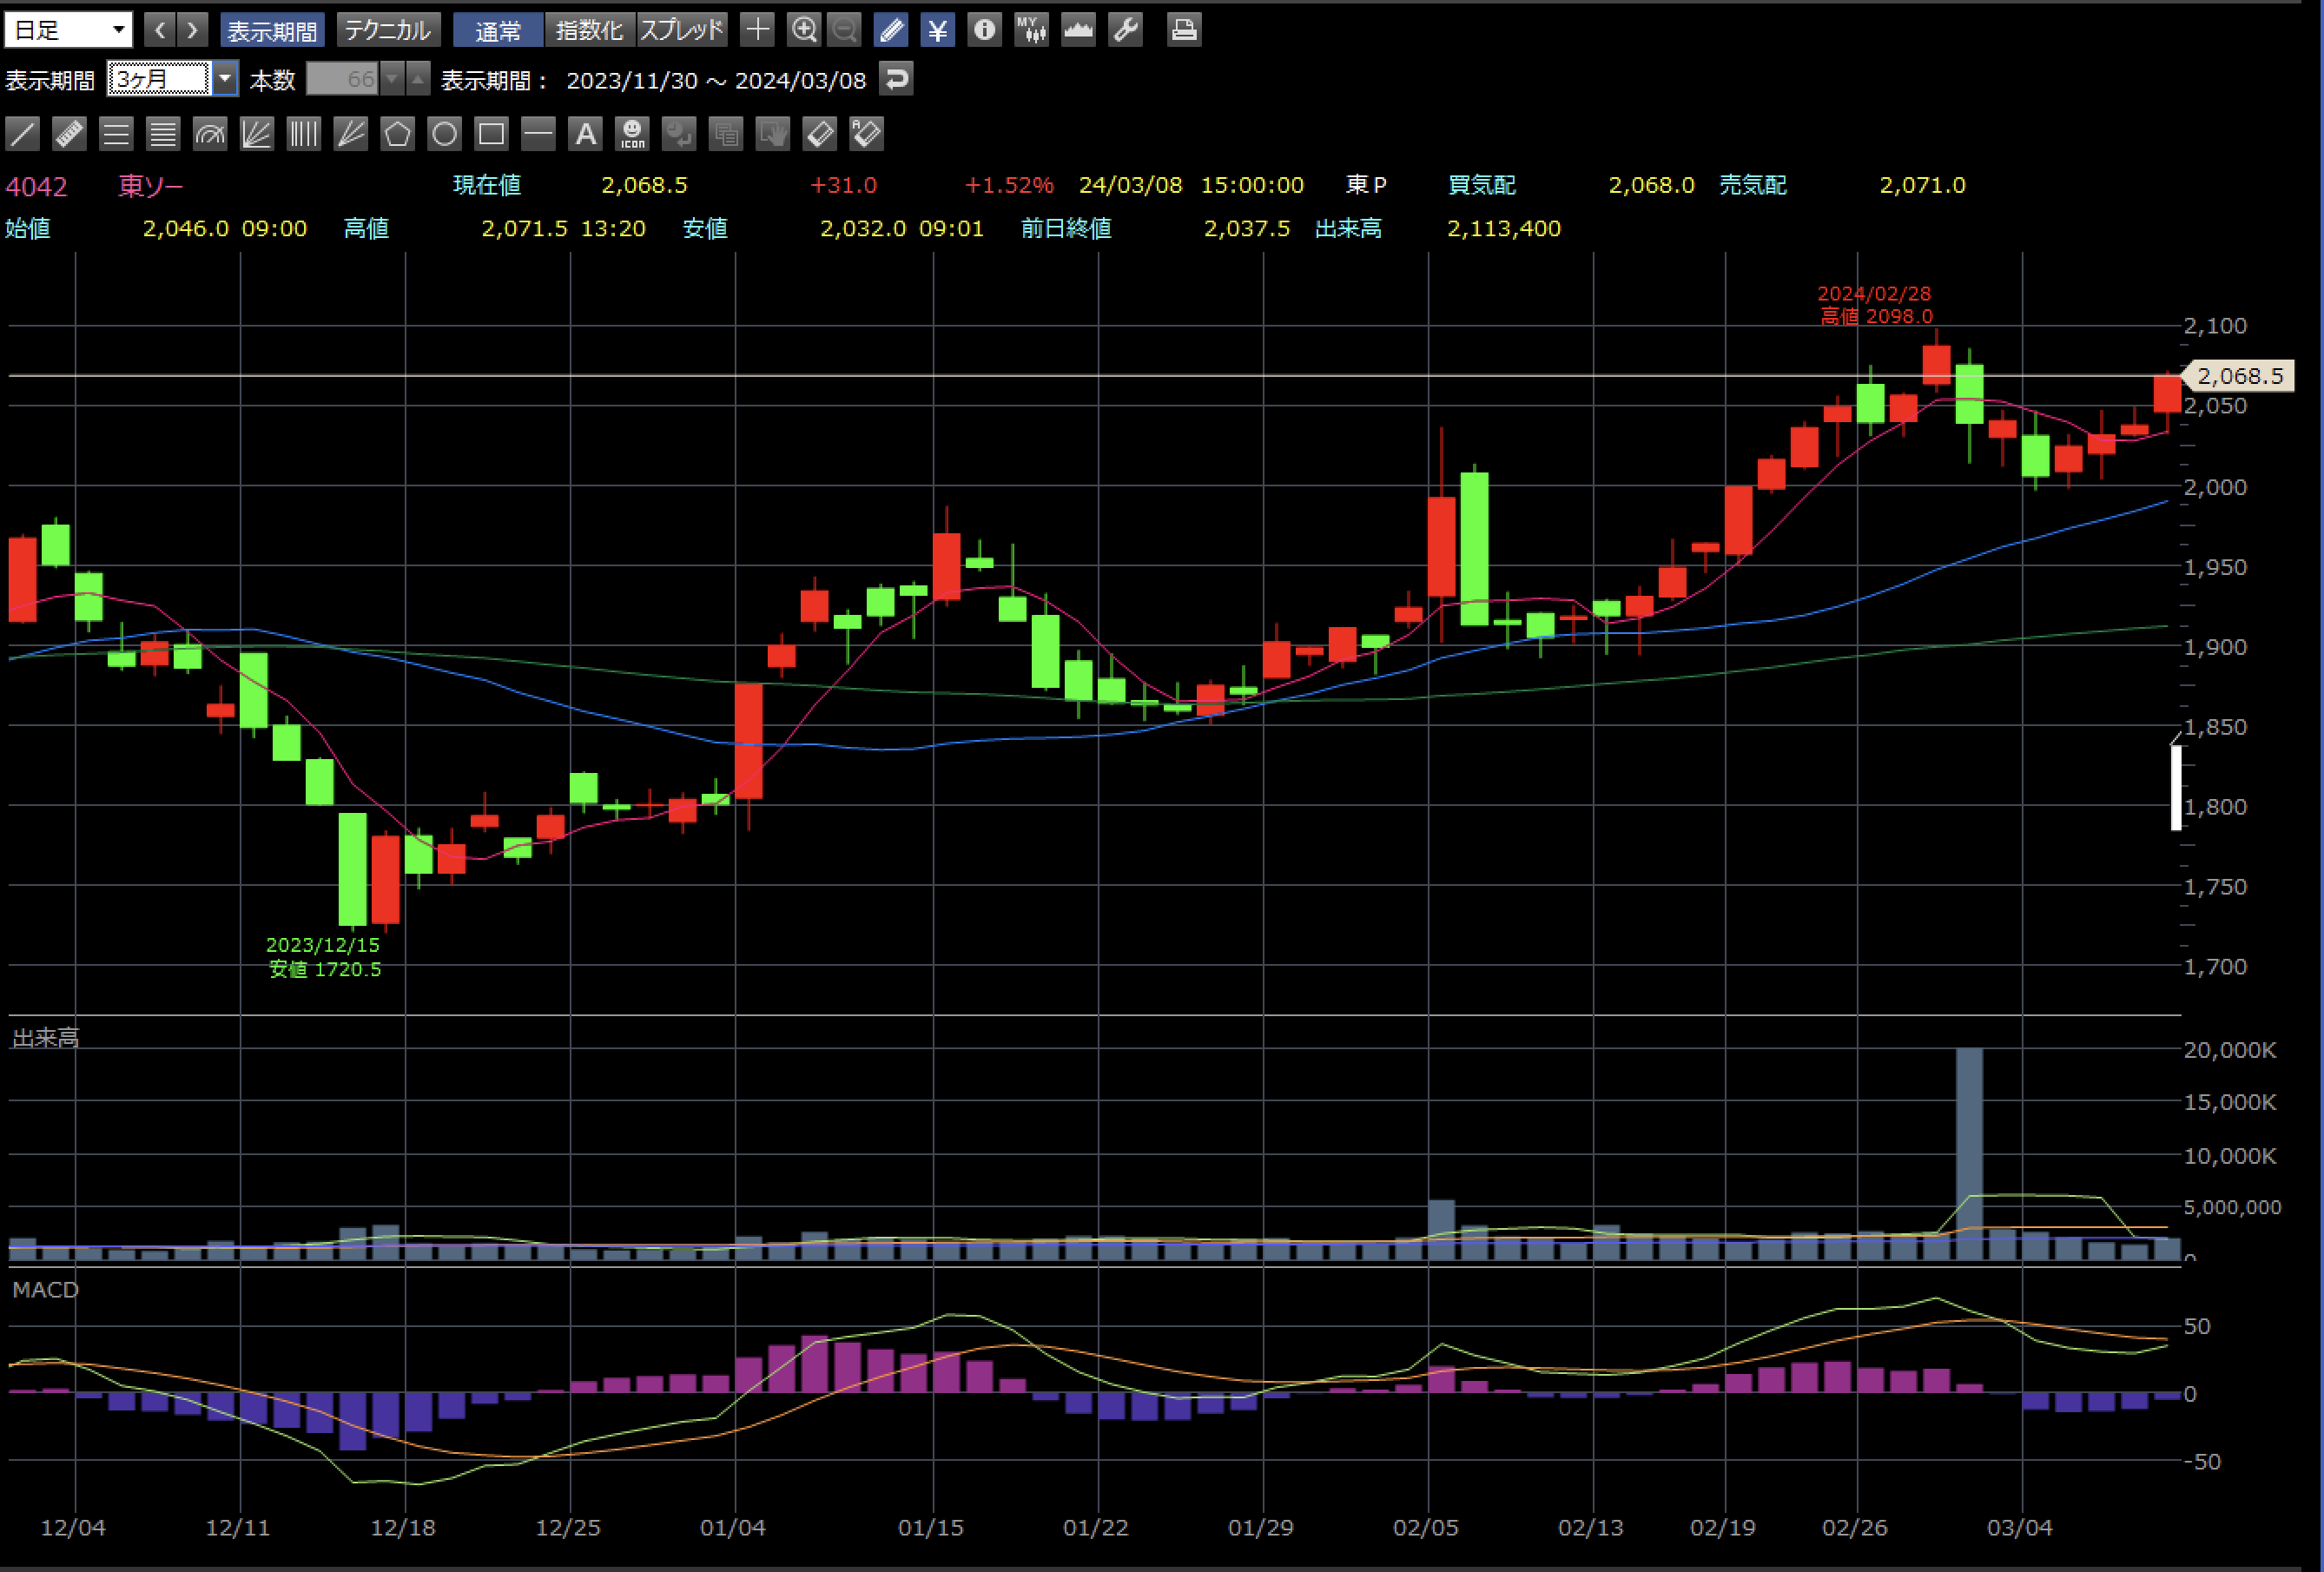This screenshot has height=1572, width=2324.
Task: Switch to the テクニカル tab
Action: [x=387, y=29]
